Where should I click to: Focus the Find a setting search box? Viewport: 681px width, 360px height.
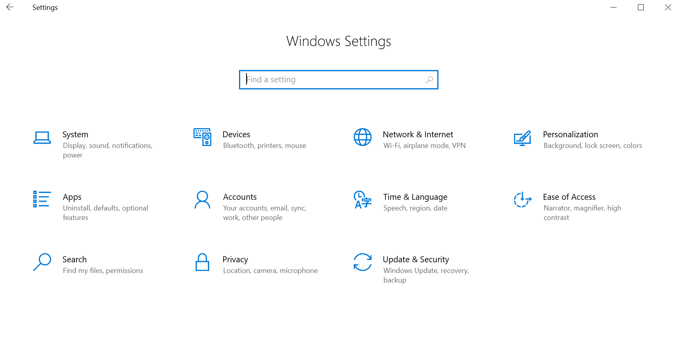point(332,80)
